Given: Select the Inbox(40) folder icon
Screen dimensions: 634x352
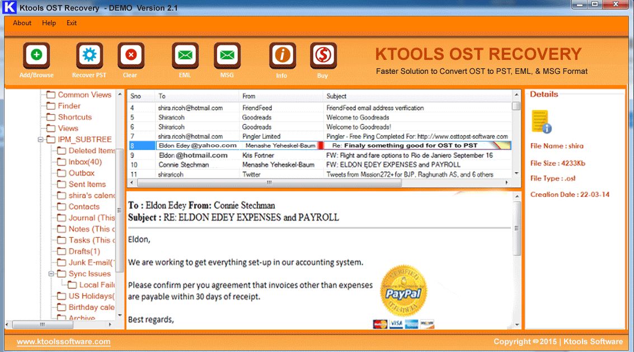Looking at the screenshot, I should tap(62, 162).
